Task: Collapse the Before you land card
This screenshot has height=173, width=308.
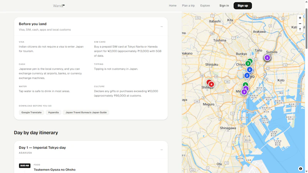Action: [161, 27]
